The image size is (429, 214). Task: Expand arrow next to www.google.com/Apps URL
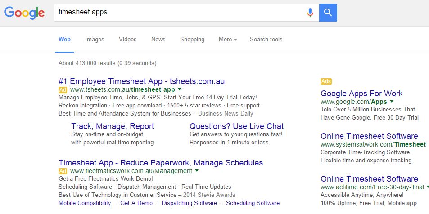click(392, 102)
